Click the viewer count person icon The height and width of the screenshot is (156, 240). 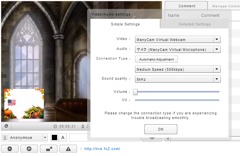[x=83, y=127]
